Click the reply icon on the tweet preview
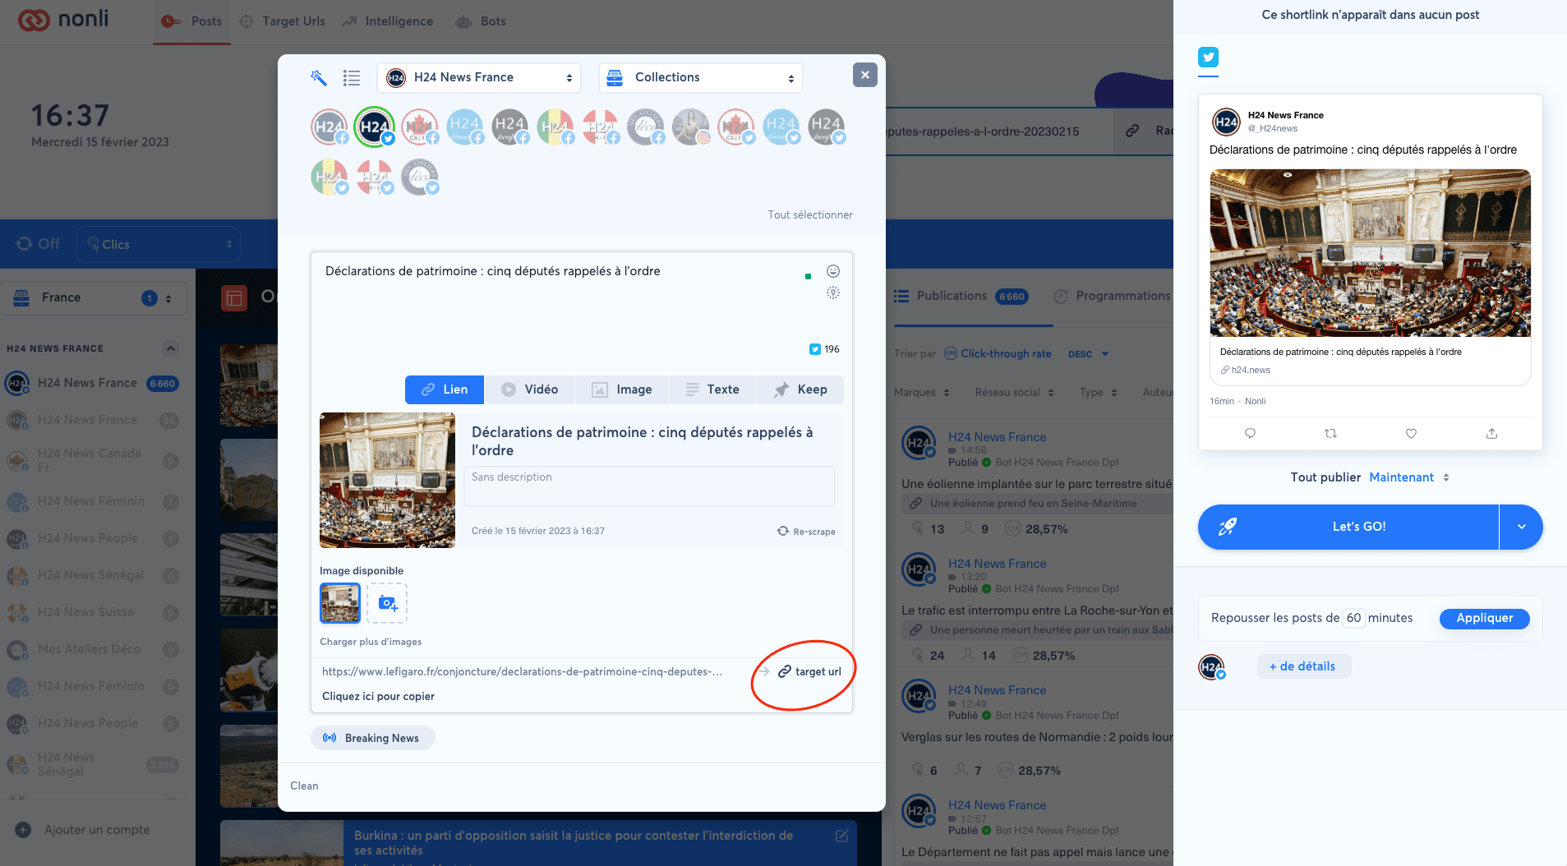The width and height of the screenshot is (1567, 866). pos(1250,433)
